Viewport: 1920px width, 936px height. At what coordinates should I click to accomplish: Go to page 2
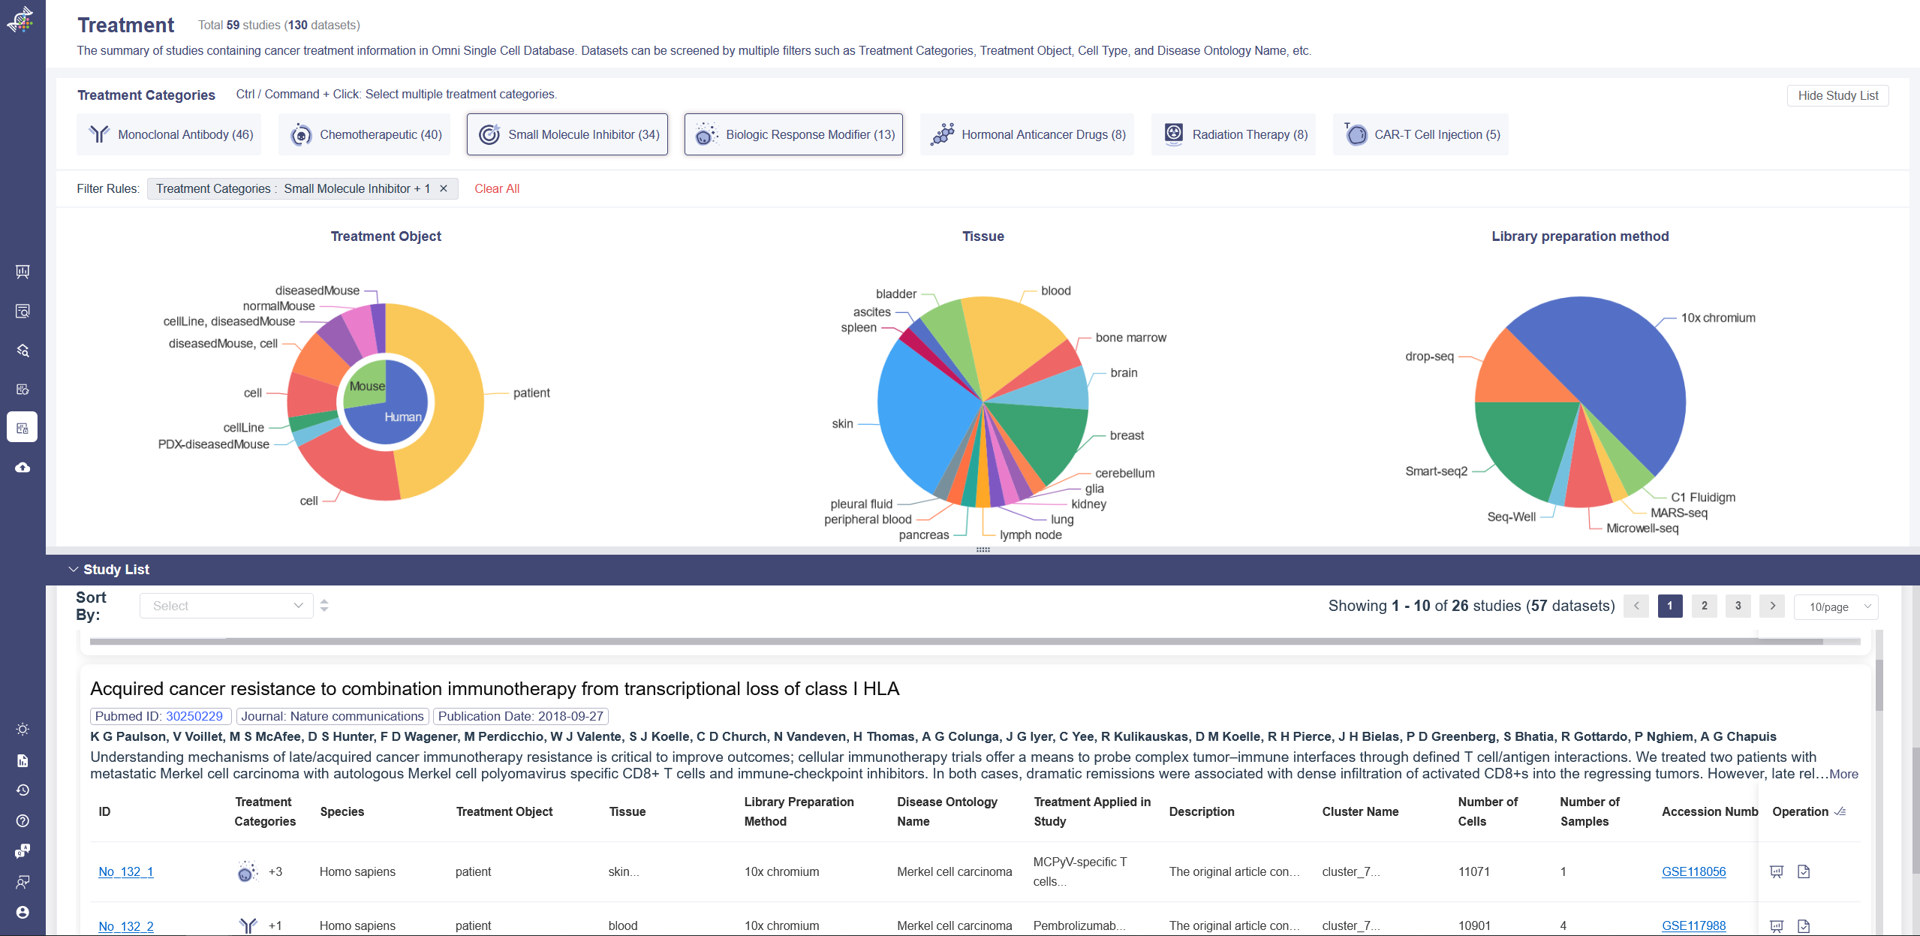pos(1704,606)
